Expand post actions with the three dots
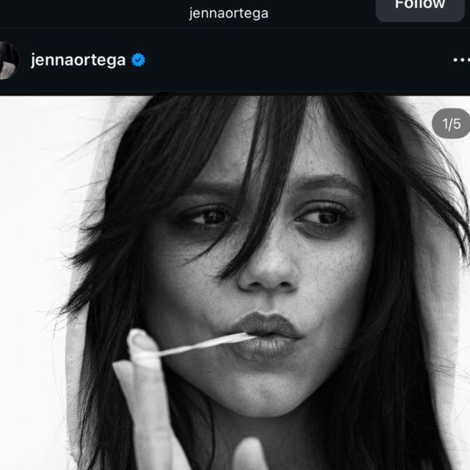 pyautogui.click(x=462, y=60)
